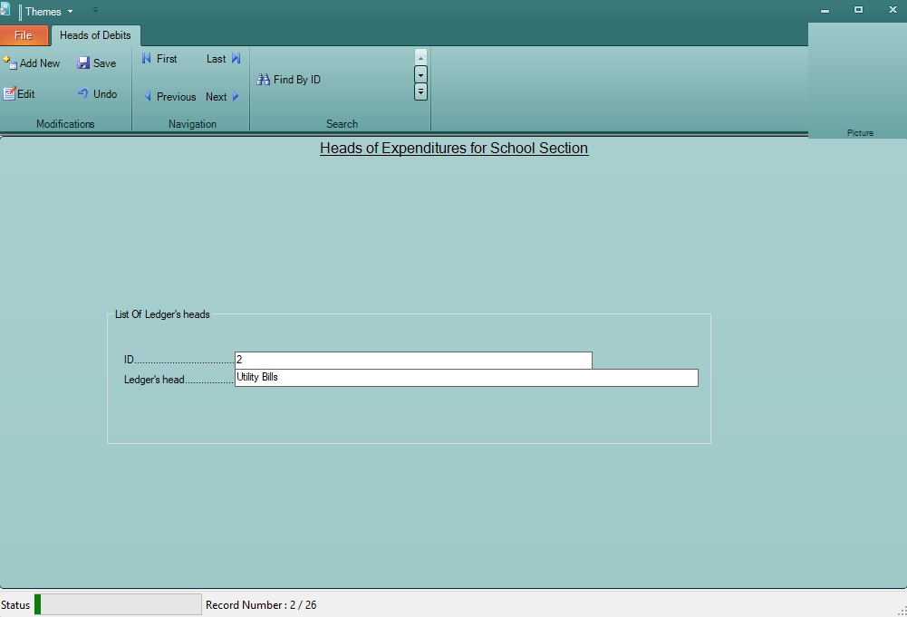This screenshot has width=907, height=617.
Task: Click the Add New record icon
Action: click(x=9, y=63)
